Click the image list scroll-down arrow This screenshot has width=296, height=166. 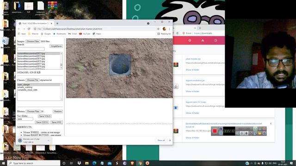point(61,68)
